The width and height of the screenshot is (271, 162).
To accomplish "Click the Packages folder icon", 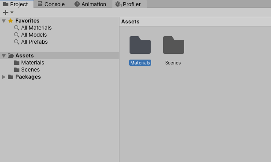I will 11,77.
